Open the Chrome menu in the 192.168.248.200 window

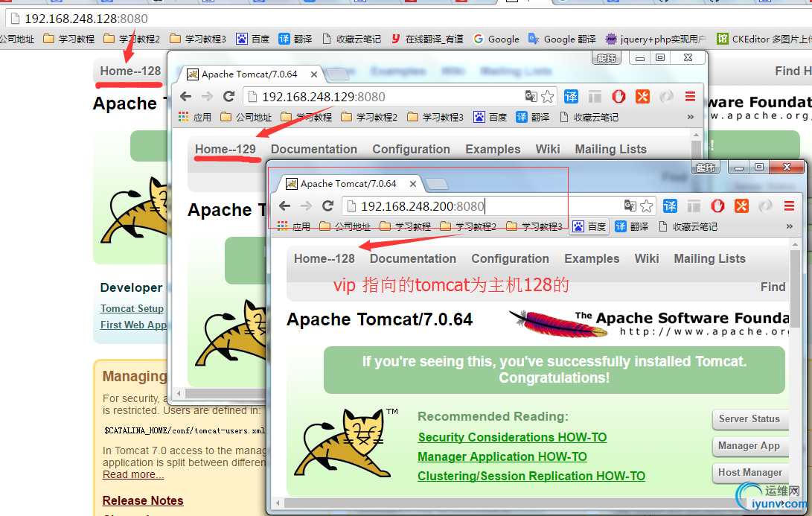click(789, 206)
